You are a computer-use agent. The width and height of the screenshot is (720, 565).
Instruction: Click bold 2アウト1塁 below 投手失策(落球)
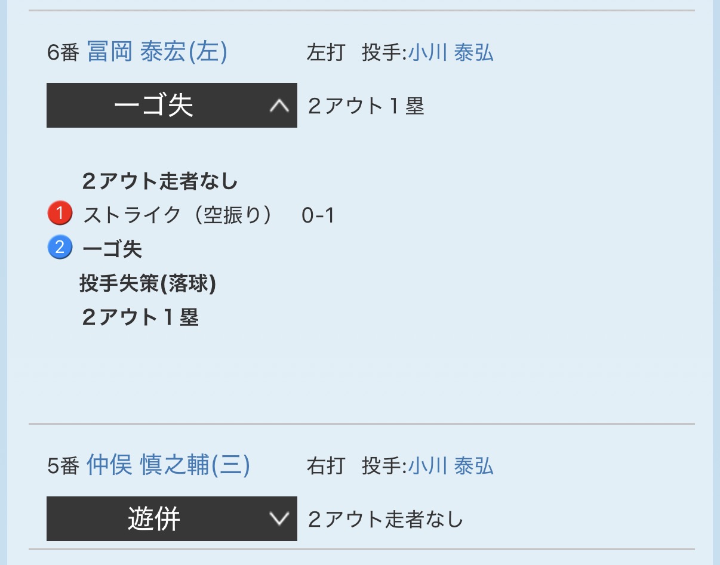coord(140,317)
